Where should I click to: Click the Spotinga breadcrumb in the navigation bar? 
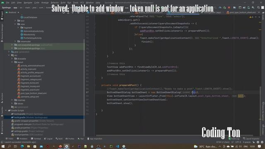tap(7, 7)
